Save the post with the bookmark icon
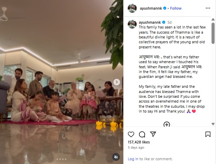The width and height of the screenshot is (216, 164). [x=208, y=134]
